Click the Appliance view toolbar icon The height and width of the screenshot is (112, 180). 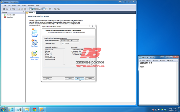coord(47,9)
